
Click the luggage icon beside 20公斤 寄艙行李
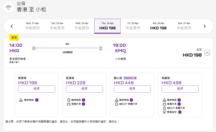pos(117,104)
